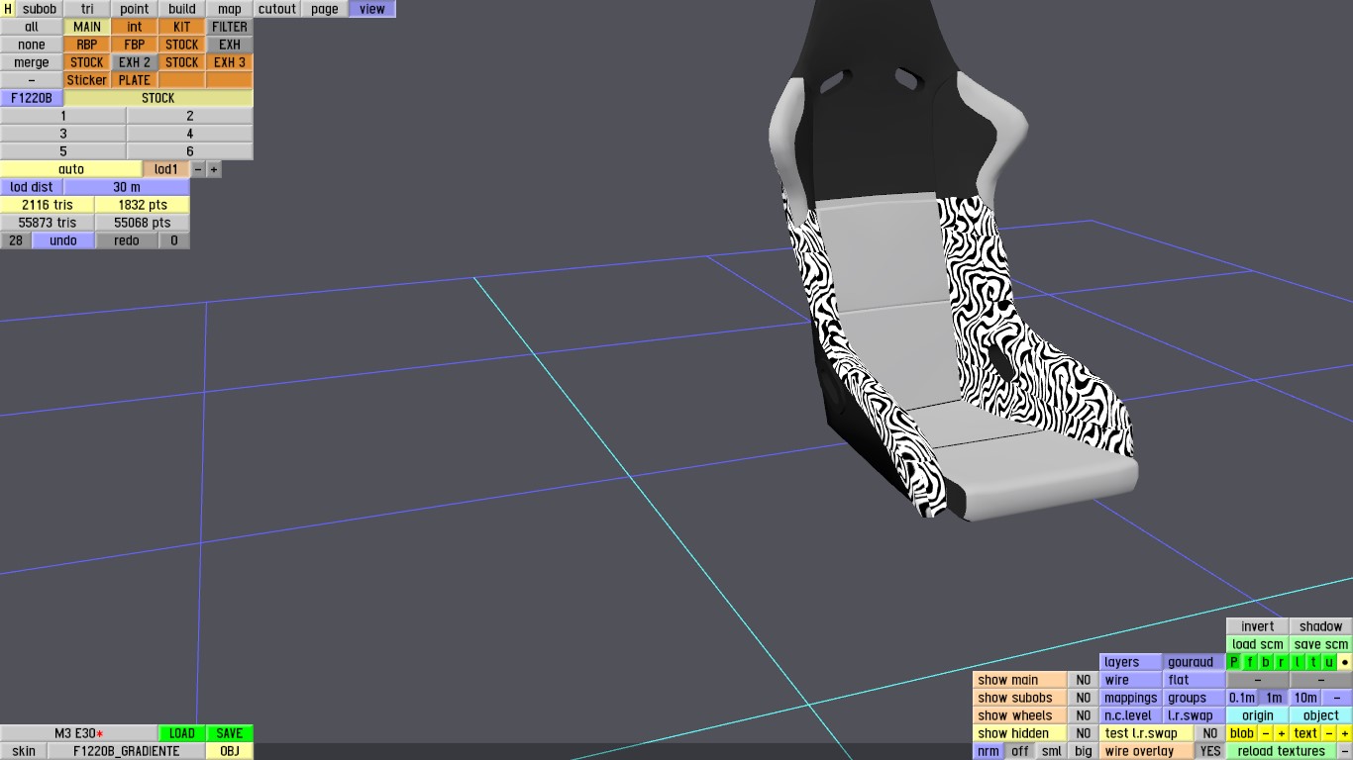Click the green LOAD button
This screenshot has width=1353, height=760.
click(182, 733)
